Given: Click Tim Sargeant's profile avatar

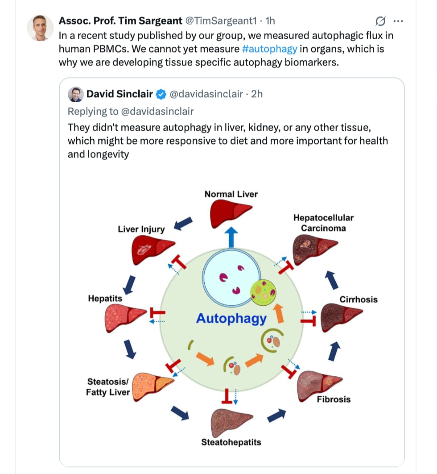Looking at the screenshot, I should point(40,28).
